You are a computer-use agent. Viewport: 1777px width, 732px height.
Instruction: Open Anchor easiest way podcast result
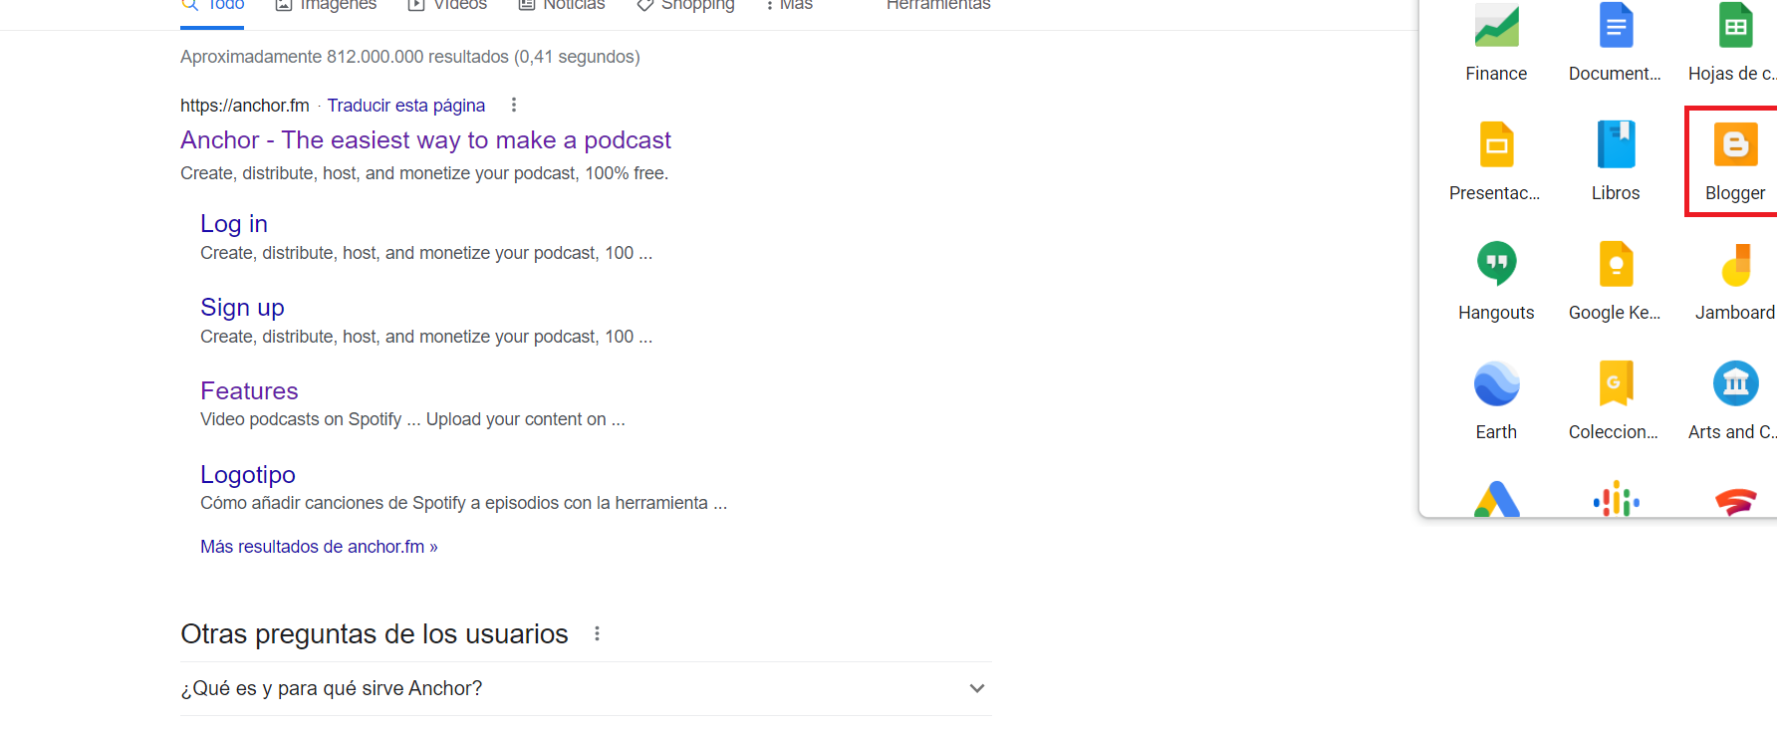pos(425,140)
